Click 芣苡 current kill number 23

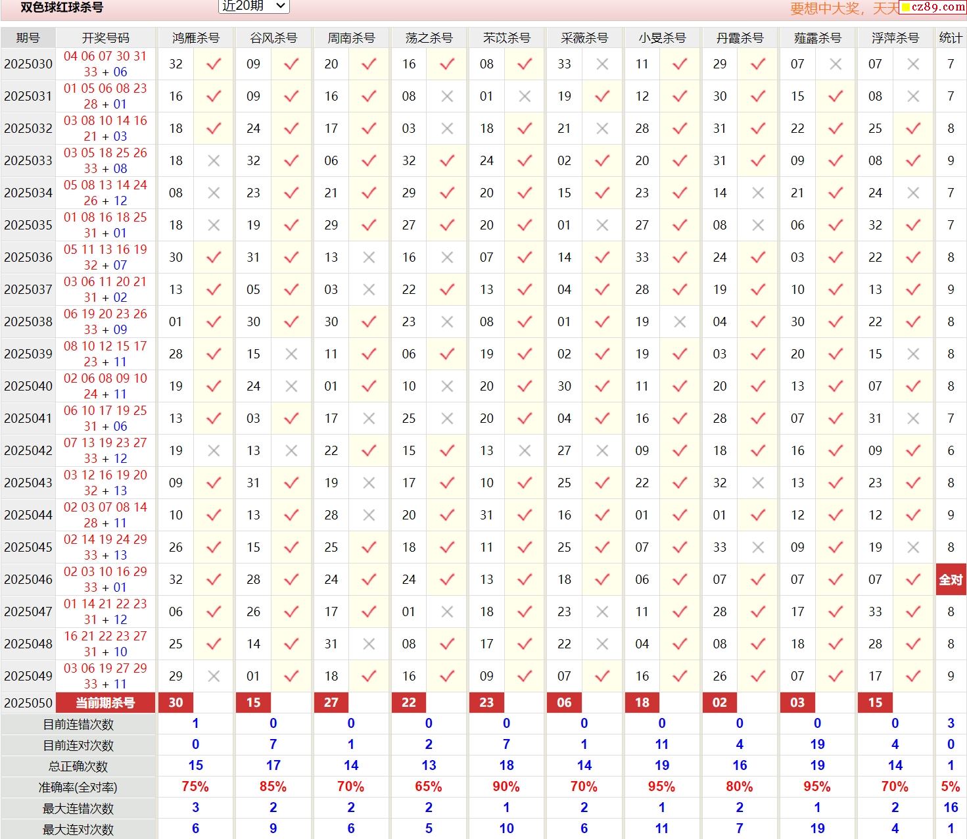486,703
